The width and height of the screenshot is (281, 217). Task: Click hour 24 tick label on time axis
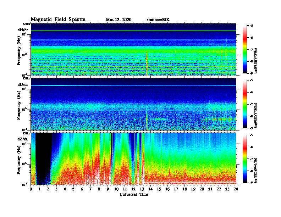236,189
